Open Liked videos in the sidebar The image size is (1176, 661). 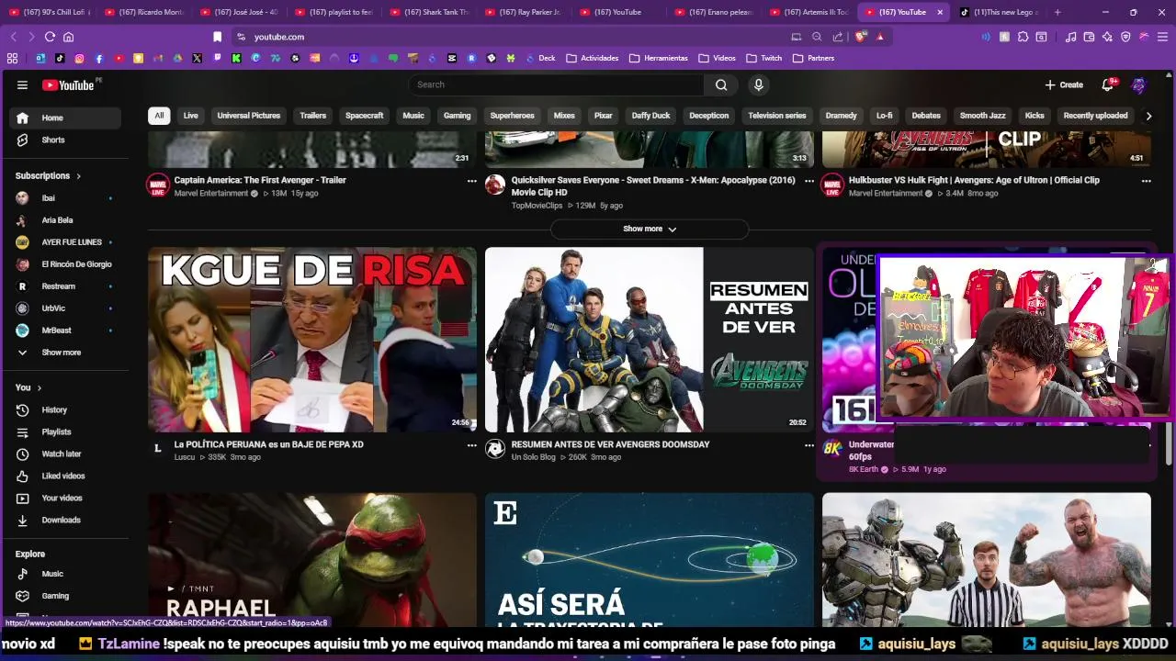click(64, 476)
